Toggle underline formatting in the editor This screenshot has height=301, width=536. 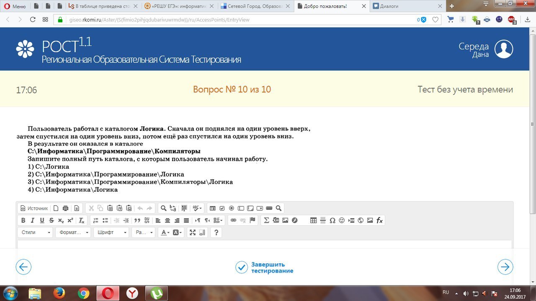[42, 220]
